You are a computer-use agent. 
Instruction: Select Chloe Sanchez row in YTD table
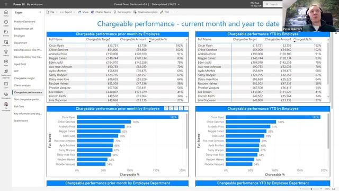pos(260,50)
